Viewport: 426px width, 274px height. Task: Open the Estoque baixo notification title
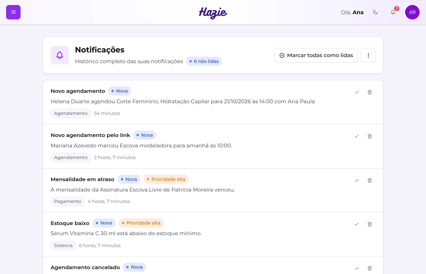click(x=70, y=223)
